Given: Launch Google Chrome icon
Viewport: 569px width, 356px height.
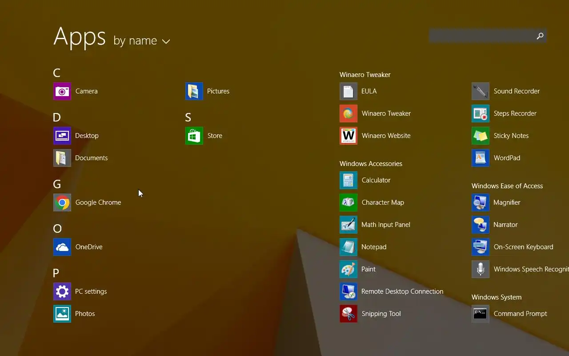Looking at the screenshot, I should click(x=62, y=202).
